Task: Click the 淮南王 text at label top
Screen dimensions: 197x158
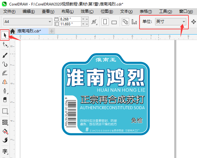Action: click(x=106, y=60)
